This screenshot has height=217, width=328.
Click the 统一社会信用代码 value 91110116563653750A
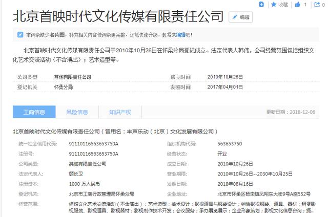pos(93,144)
